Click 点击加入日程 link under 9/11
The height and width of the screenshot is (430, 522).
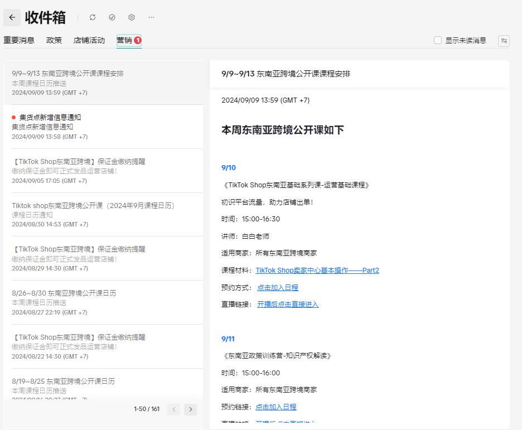[275, 407]
